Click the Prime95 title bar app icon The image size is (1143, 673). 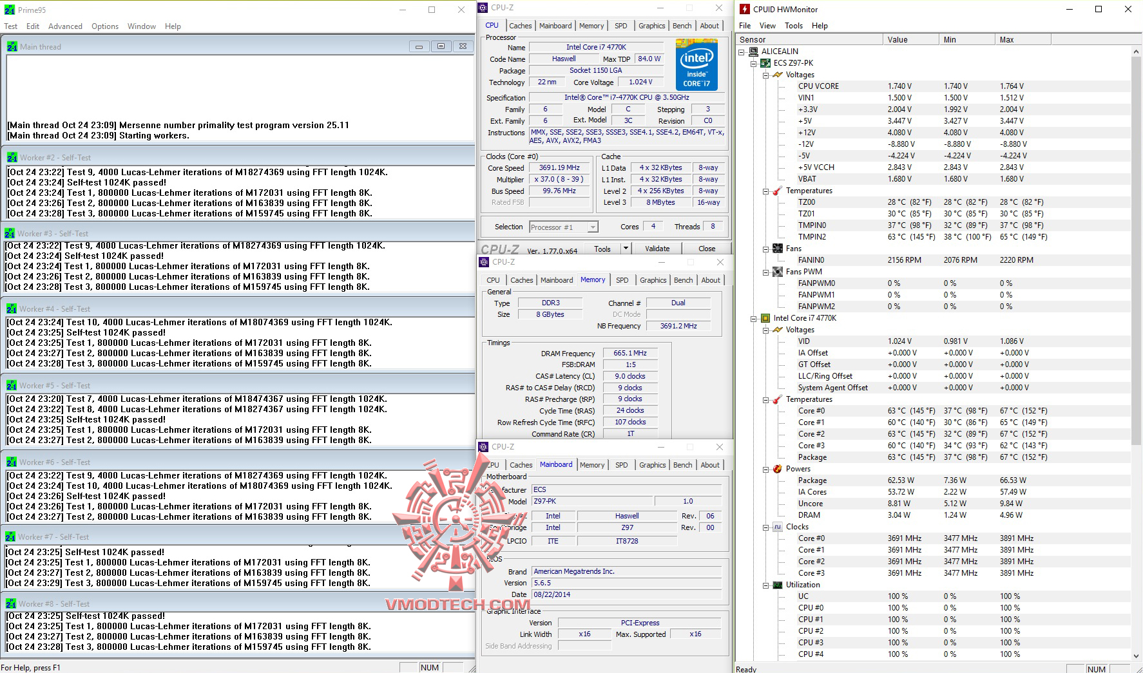pos(10,10)
